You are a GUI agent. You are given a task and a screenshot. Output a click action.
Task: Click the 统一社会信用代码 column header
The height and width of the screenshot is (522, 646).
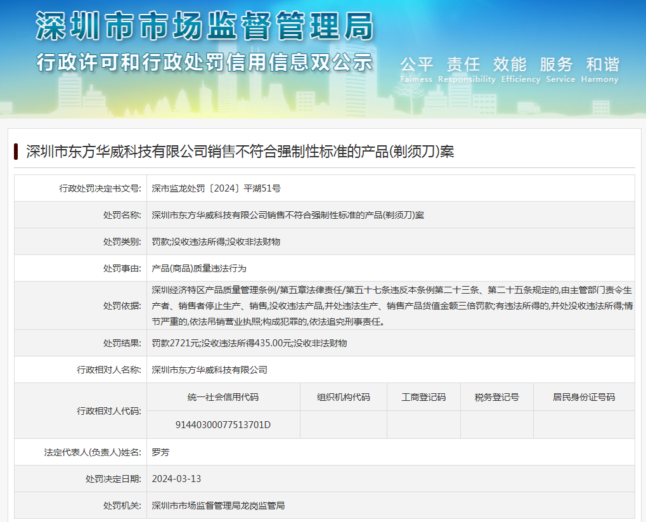pos(223,397)
